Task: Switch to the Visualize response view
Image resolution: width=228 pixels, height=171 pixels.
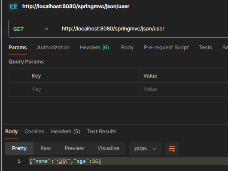Action: tap(108, 148)
